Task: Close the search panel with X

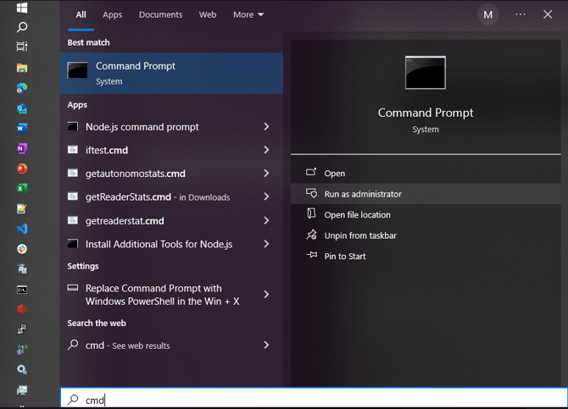Action: pyautogui.click(x=548, y=14)
